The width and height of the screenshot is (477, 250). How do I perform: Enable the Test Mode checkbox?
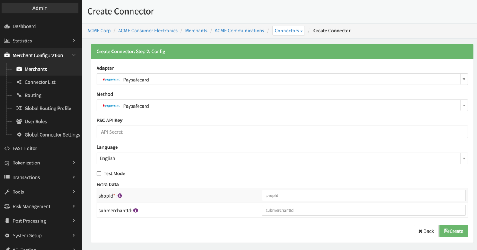pyautogui.click(x=99, y=174)
